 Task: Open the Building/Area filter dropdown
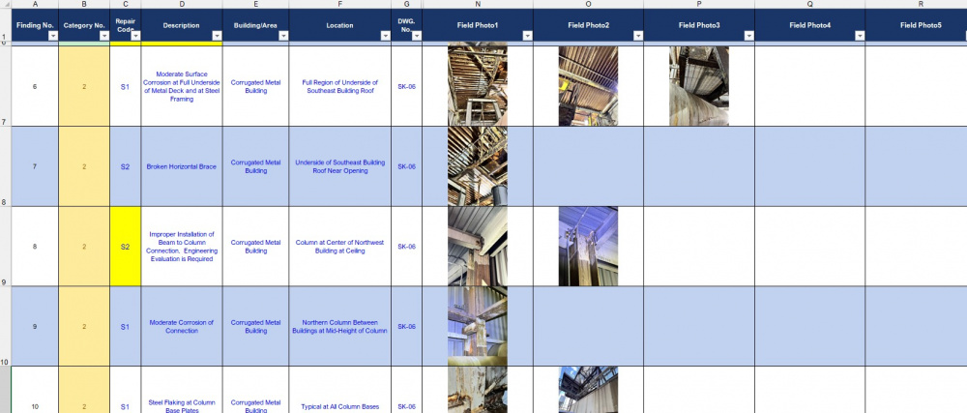pyautogui.click(x=283, y=37)
